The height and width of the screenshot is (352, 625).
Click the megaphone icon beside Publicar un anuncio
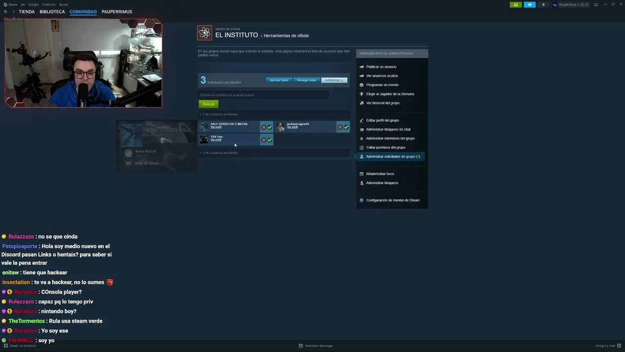361,67
